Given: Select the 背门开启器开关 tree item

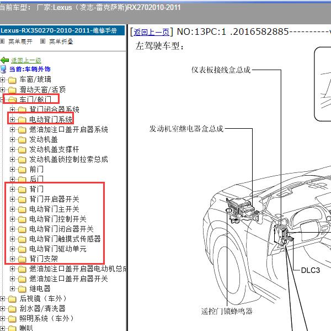Looking at the screenshot, I should pos(54,199).
